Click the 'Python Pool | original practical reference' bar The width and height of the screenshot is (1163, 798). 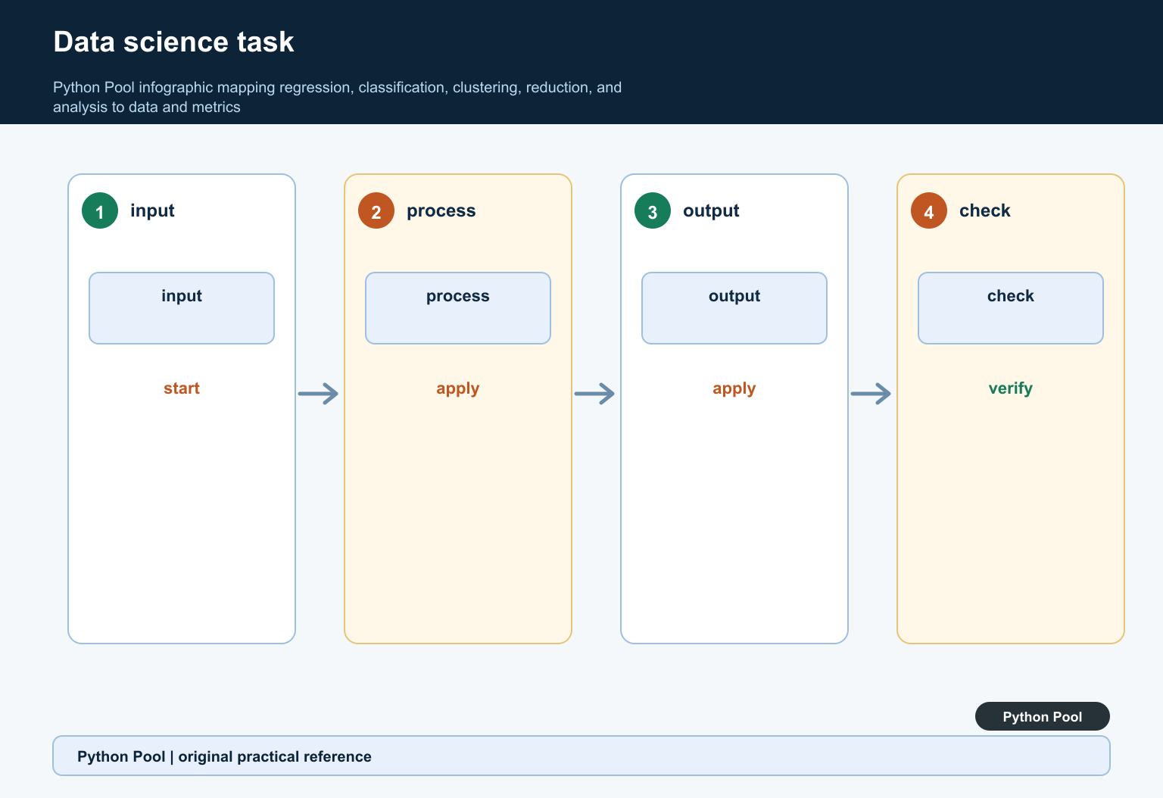[x=581, y=756]
